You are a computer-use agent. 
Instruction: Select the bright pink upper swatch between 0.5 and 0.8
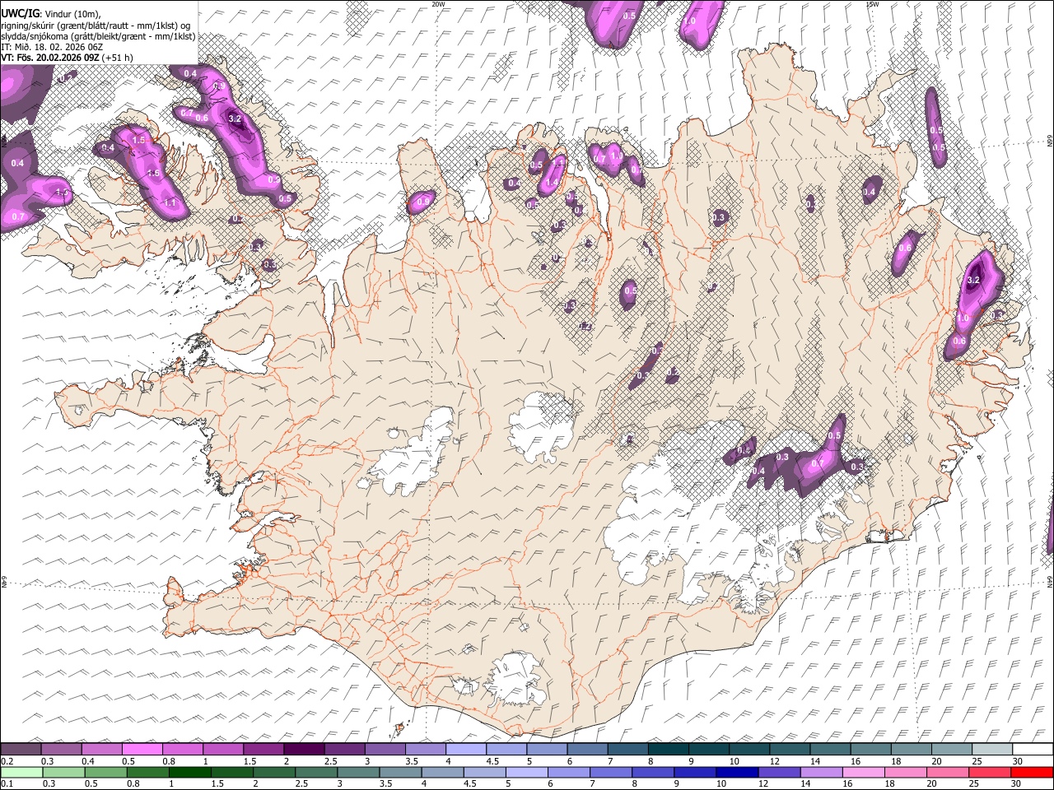click(142, 750)
